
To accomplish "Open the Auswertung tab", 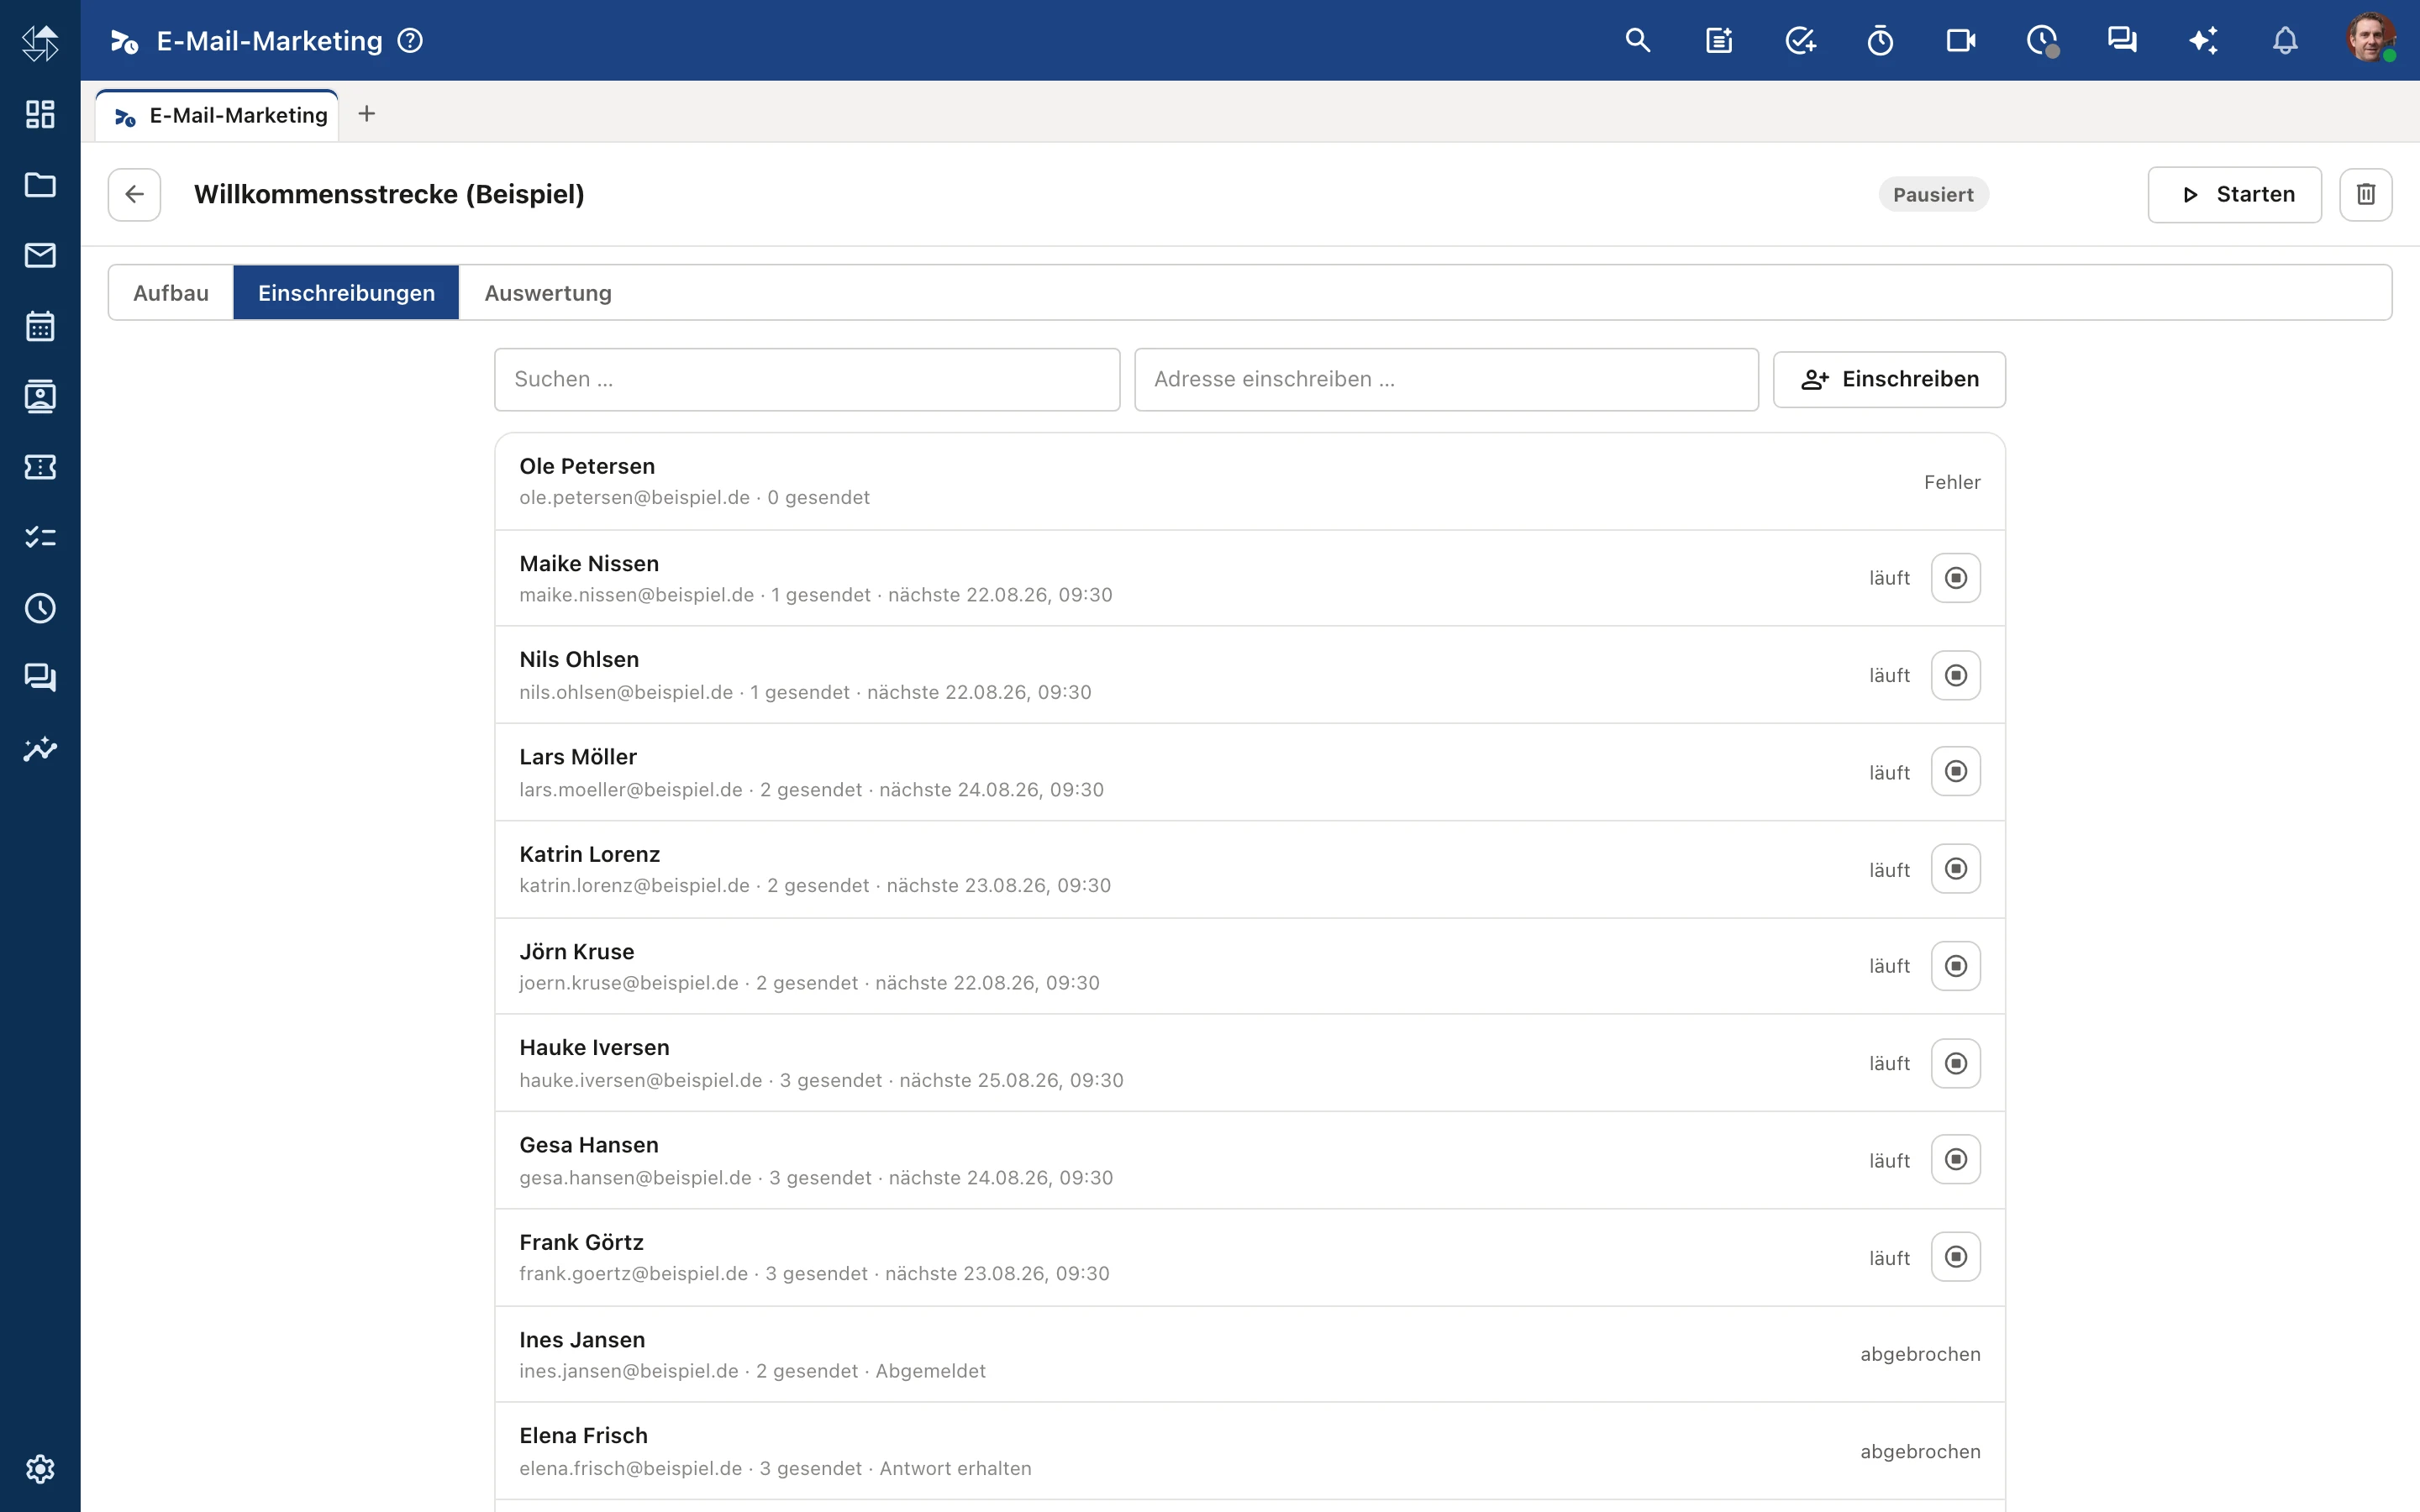I will [x=548, y=293].
